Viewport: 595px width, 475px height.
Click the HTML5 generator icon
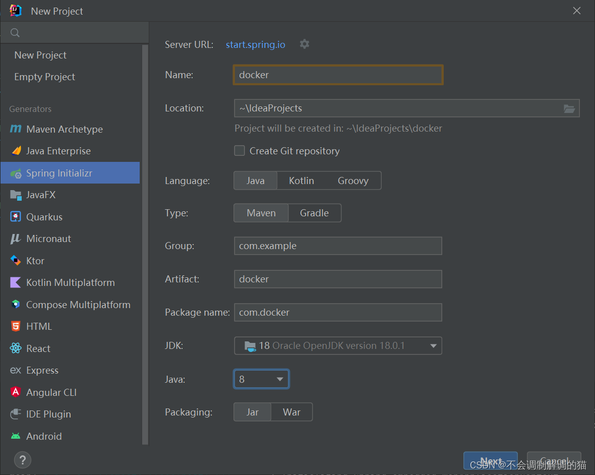click(x=16, y=326)
